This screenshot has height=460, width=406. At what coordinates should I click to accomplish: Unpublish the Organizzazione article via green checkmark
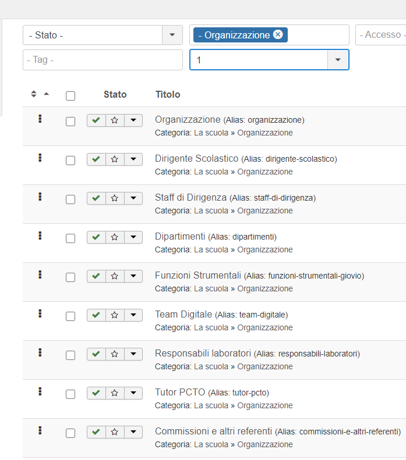[x=96, y=120]
